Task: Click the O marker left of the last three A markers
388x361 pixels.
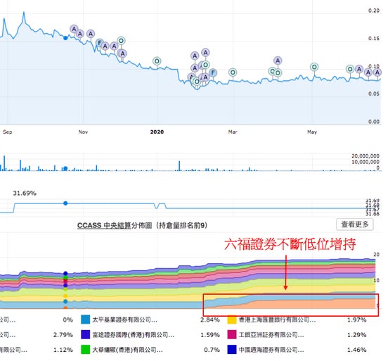Action: coord(350,69)
